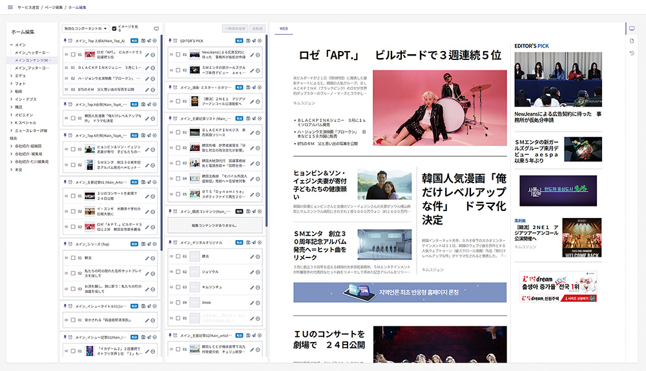The height and width of the screenshot is (371, 646).
Task: Pin the メイン_Top 上部A section
Action: tap(65, 41)
